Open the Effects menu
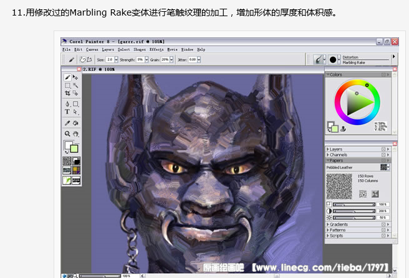Image resolution: width=409 pixels, height=278 pixels. [x=156, y=50]
